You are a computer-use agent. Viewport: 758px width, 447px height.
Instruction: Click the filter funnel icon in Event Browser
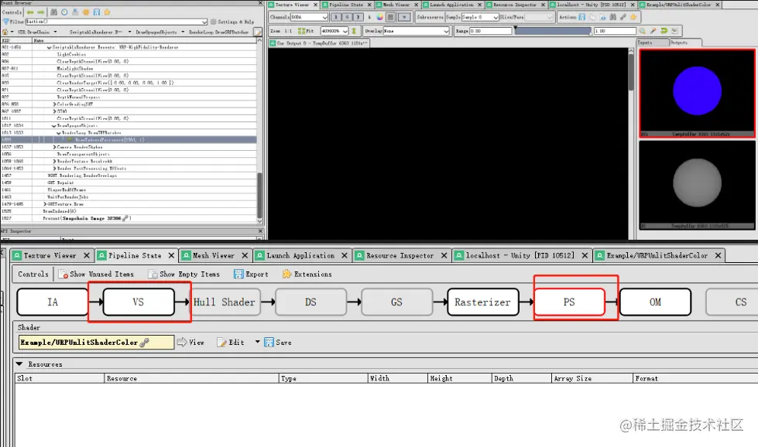pyautogui.click(x=6, y=21)
